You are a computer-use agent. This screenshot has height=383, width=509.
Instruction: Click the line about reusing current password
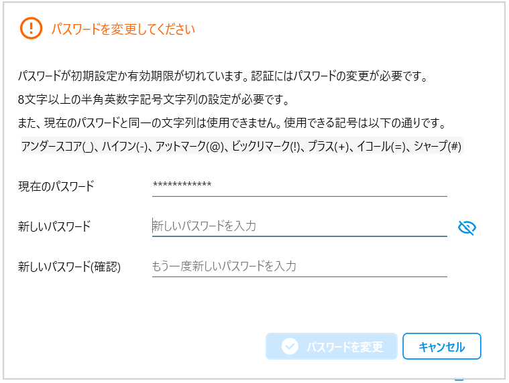point(237,125)
